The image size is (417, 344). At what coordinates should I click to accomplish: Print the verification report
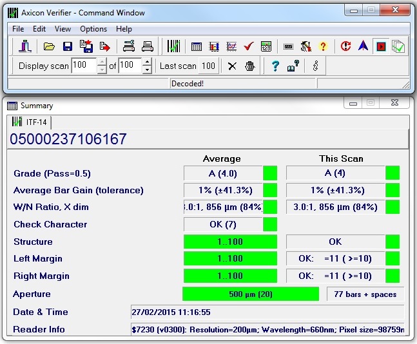tap(148, 46)
